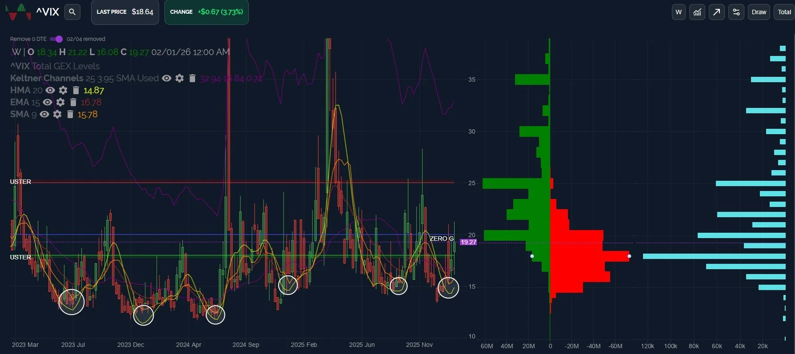The width and height of the screenshot is (795, 354).
Task: Click the 15.78 SMA value
Action: point(88,115)
